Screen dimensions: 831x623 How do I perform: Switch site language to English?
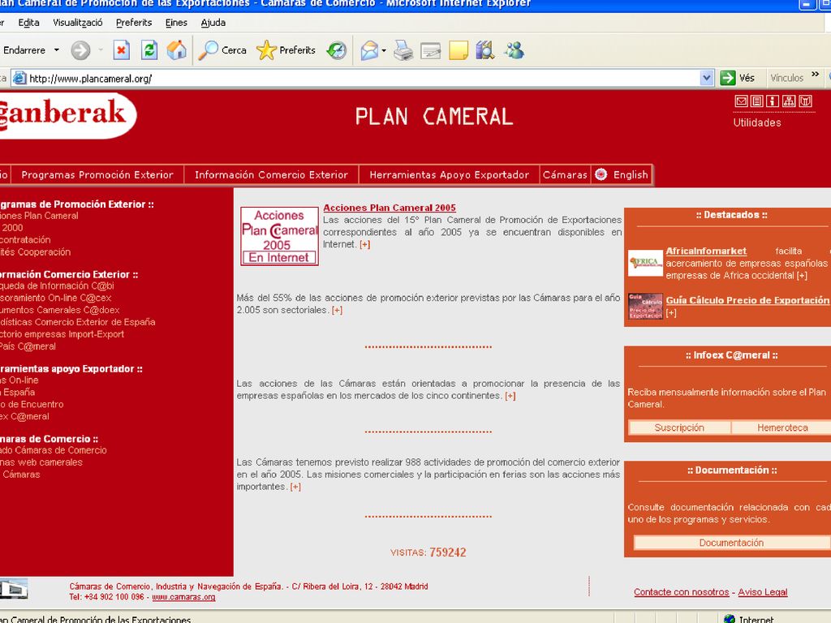(x=631, y=175)
